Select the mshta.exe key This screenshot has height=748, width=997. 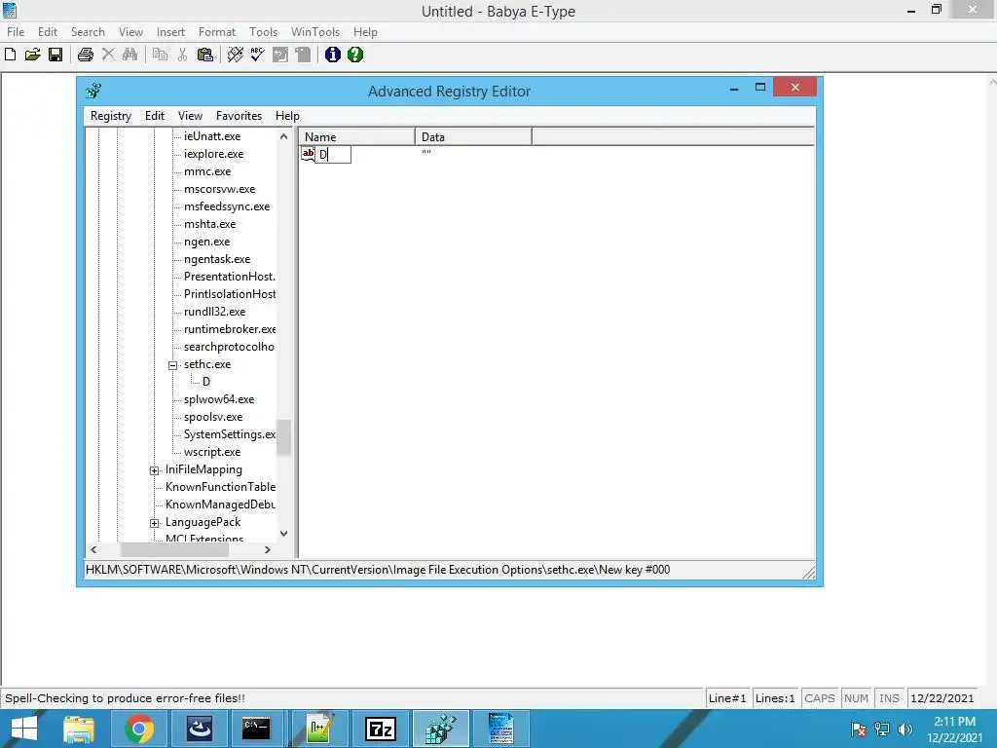click(210, 224)
